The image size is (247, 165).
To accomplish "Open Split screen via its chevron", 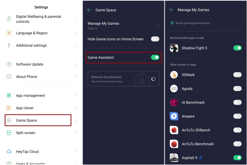I will pyautogui.click(x=76, y=133).
